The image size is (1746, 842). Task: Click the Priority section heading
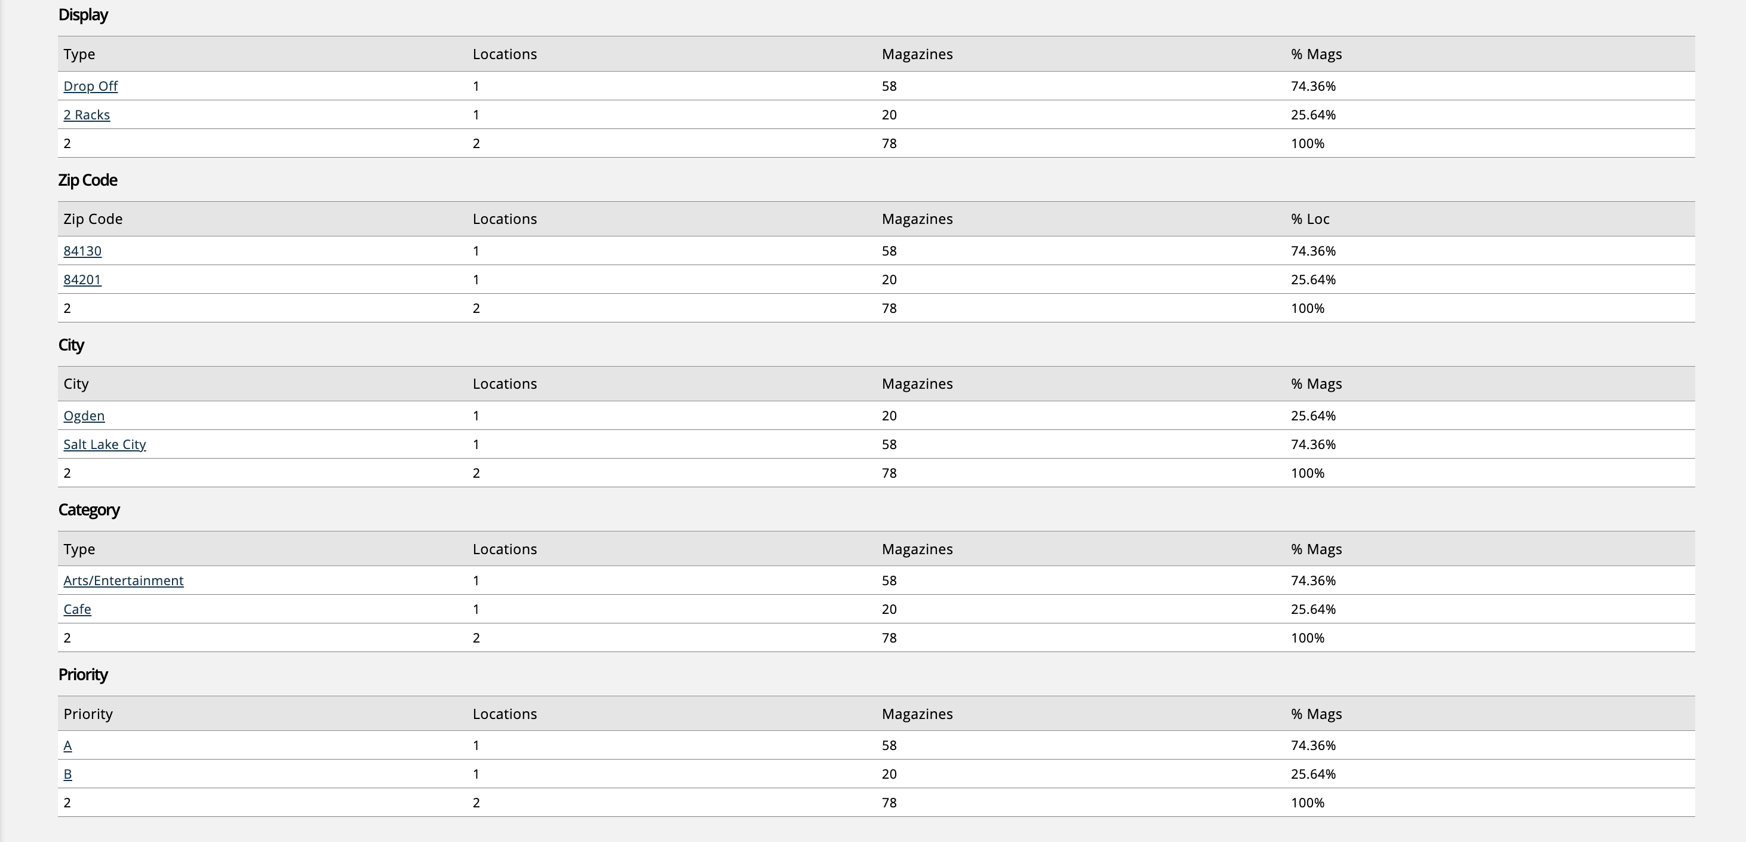[82, 675]
